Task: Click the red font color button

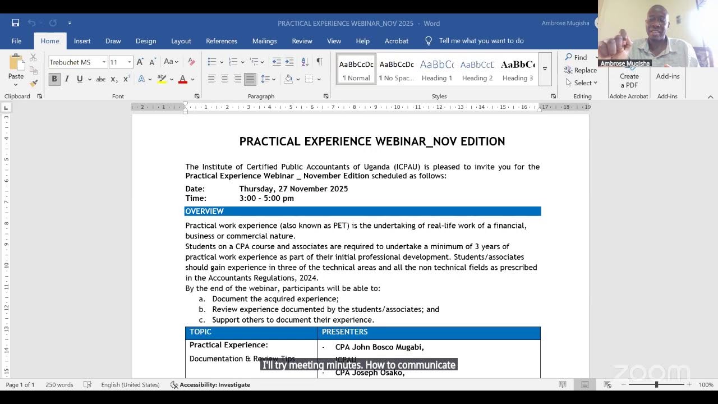Action: [182, 79]
